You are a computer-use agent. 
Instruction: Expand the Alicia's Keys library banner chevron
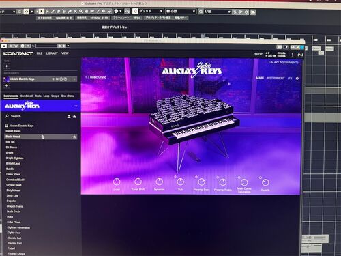point(76,106)
